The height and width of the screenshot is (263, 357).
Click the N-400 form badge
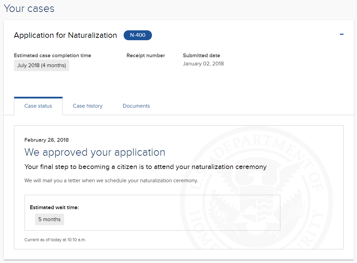click(138, 35)
